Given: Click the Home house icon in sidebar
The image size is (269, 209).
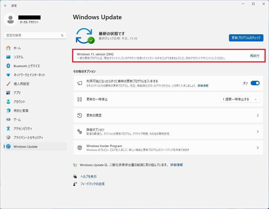Looking at the screenshot, I should coord(8,48).
